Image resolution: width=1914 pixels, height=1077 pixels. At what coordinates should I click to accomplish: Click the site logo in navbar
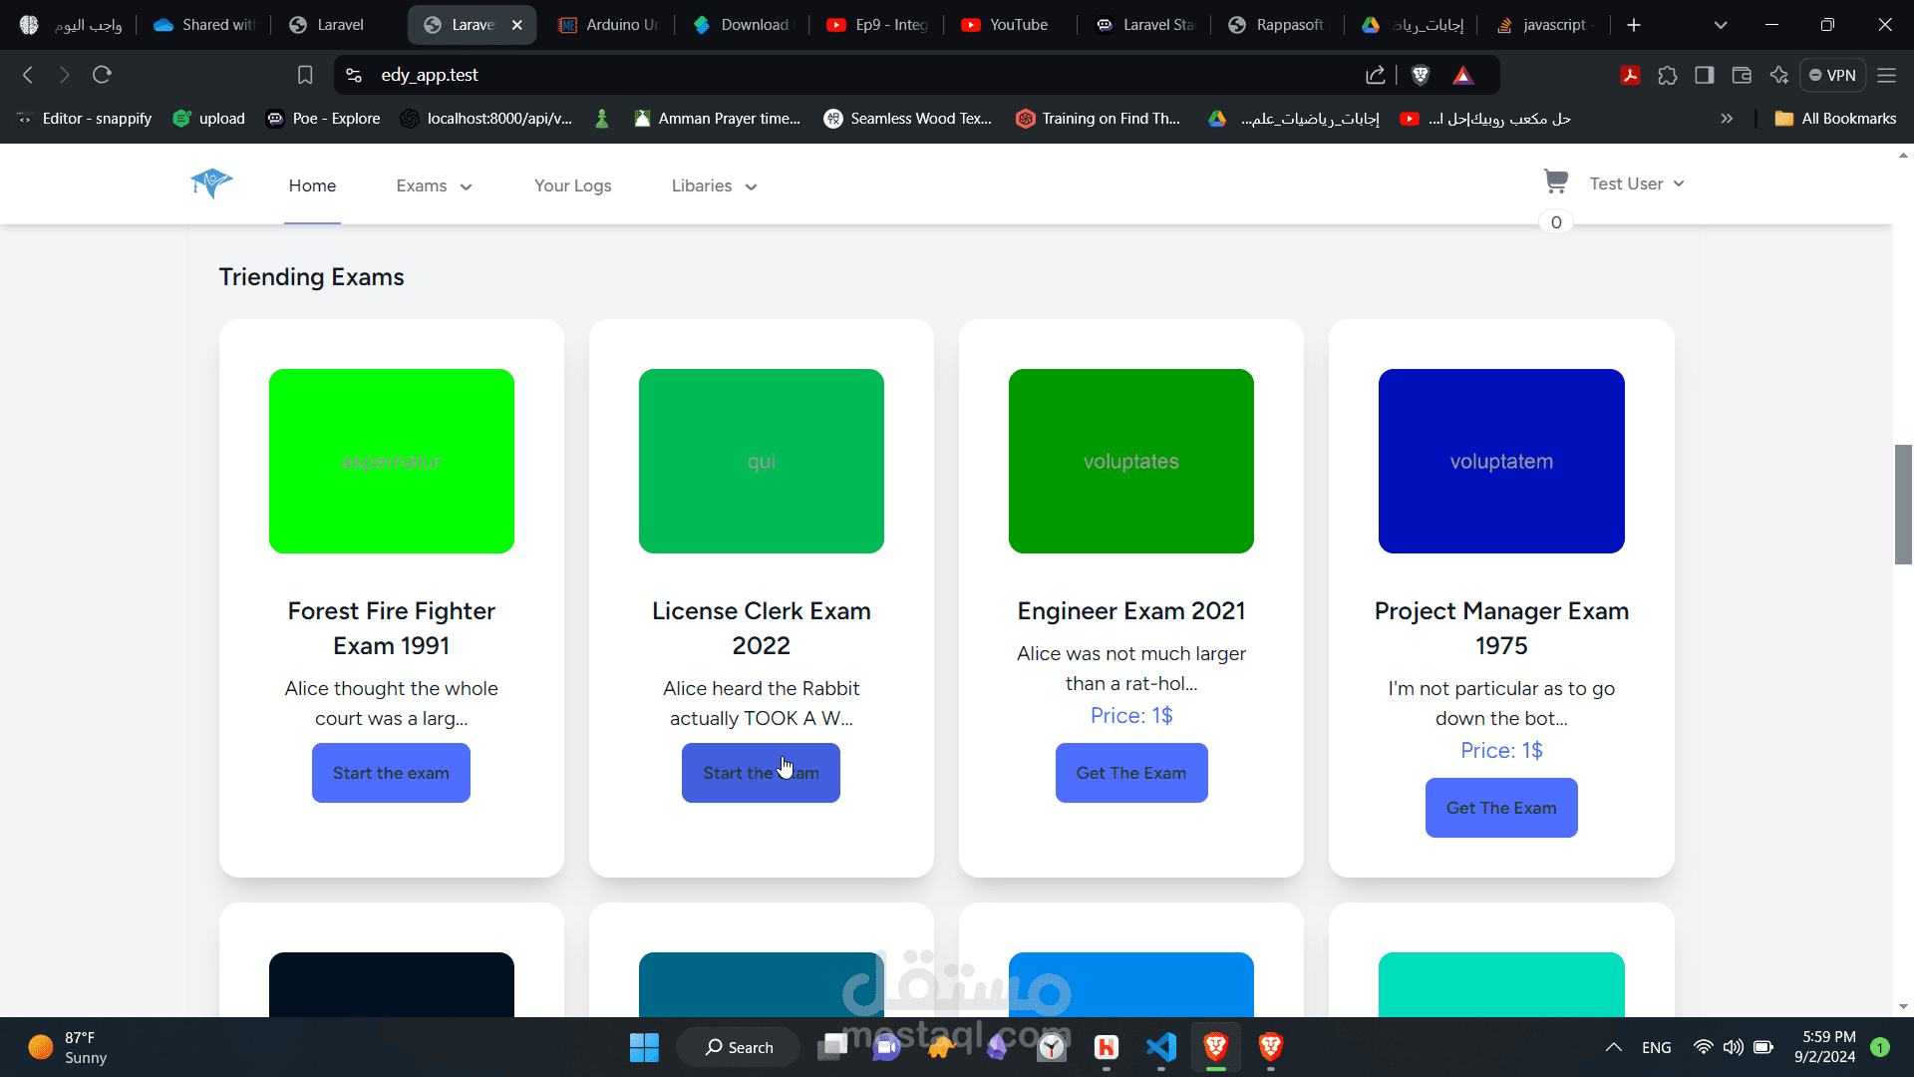tap(211, 183)
